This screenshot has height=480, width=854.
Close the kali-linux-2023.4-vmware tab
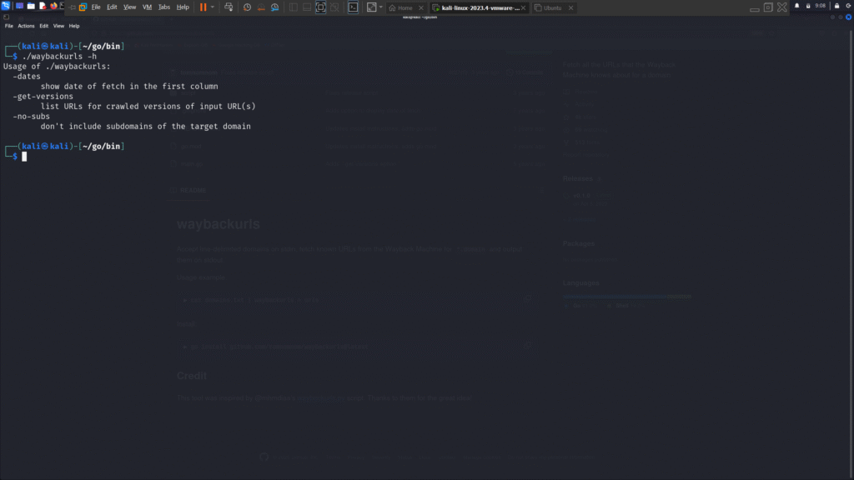[x=524, y=7]
